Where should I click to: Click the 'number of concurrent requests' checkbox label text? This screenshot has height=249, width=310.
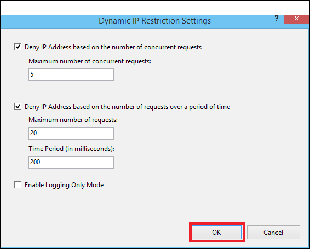pos(113,47)
